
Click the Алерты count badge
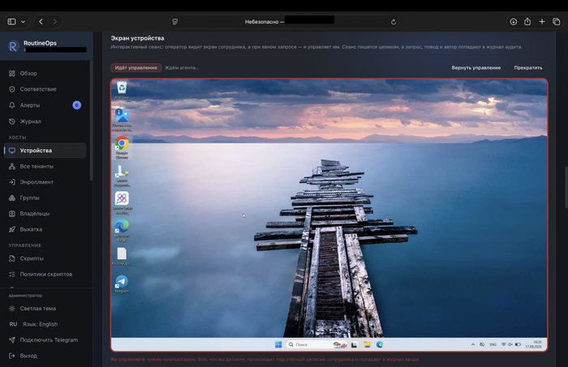(x=76, y=105)
